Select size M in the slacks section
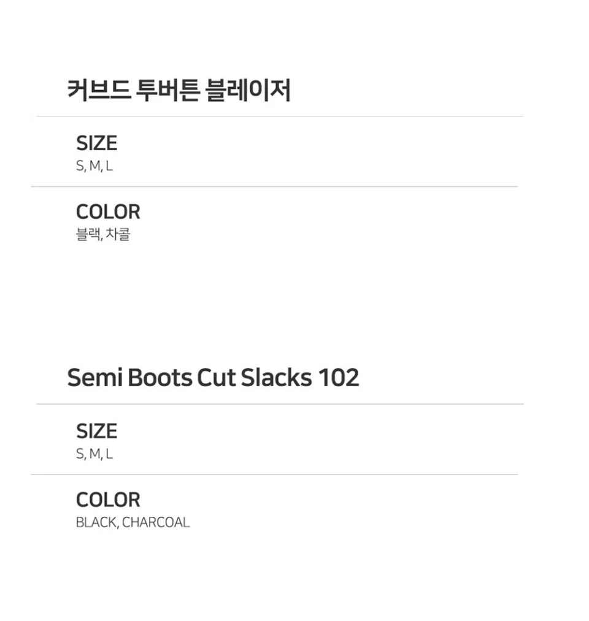Screen dimensions: 589x621 [x=94, y=454]
